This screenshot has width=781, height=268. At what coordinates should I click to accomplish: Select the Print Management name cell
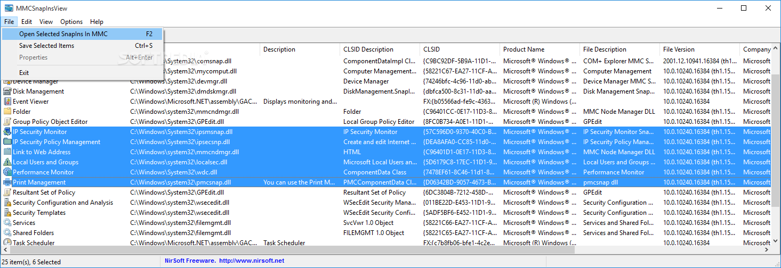pos(39,182)
